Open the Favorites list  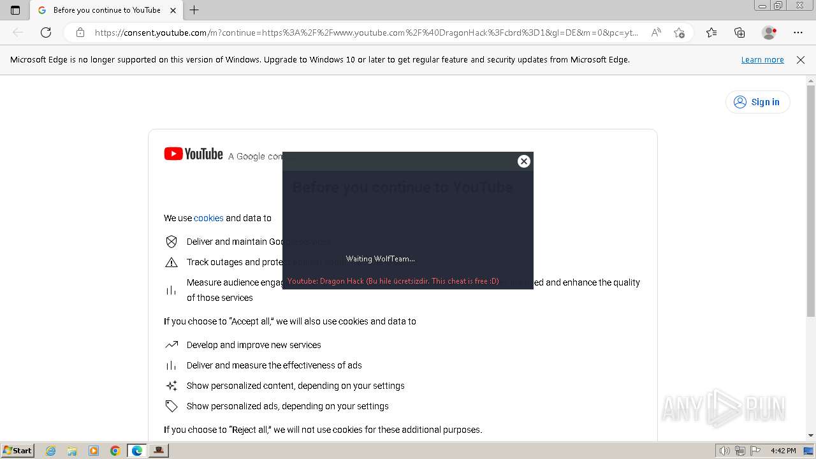coord(711,33)
